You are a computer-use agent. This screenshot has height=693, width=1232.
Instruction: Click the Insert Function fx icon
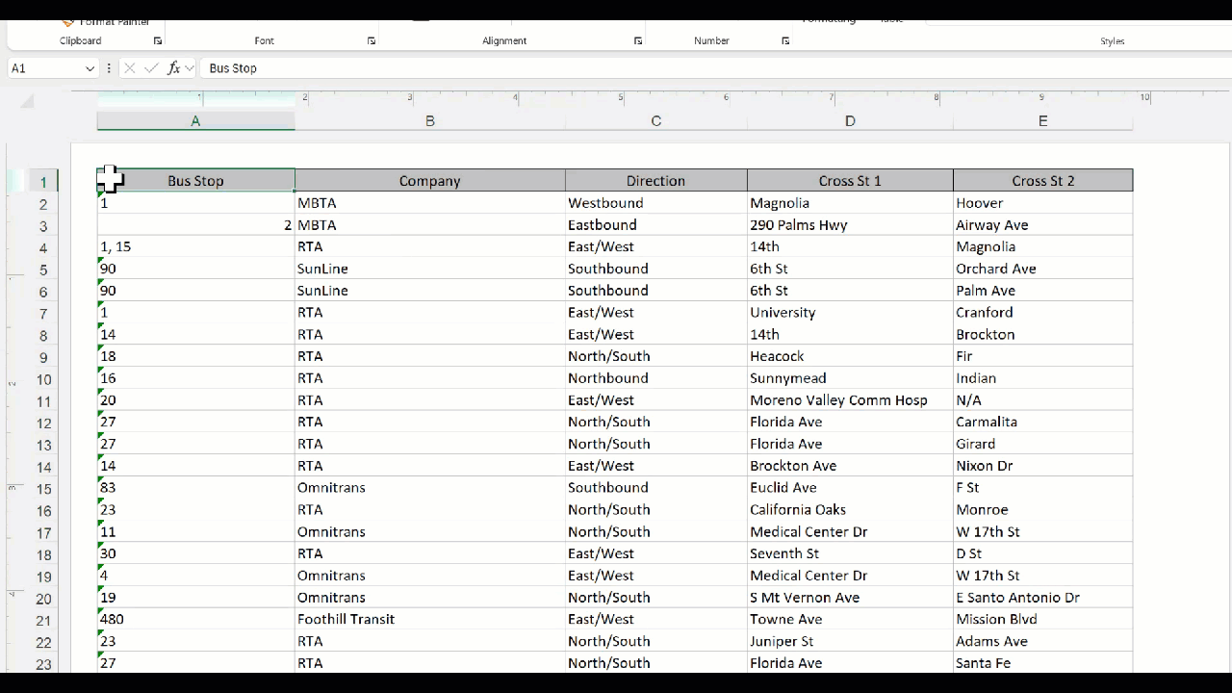[x=173, y=68]
